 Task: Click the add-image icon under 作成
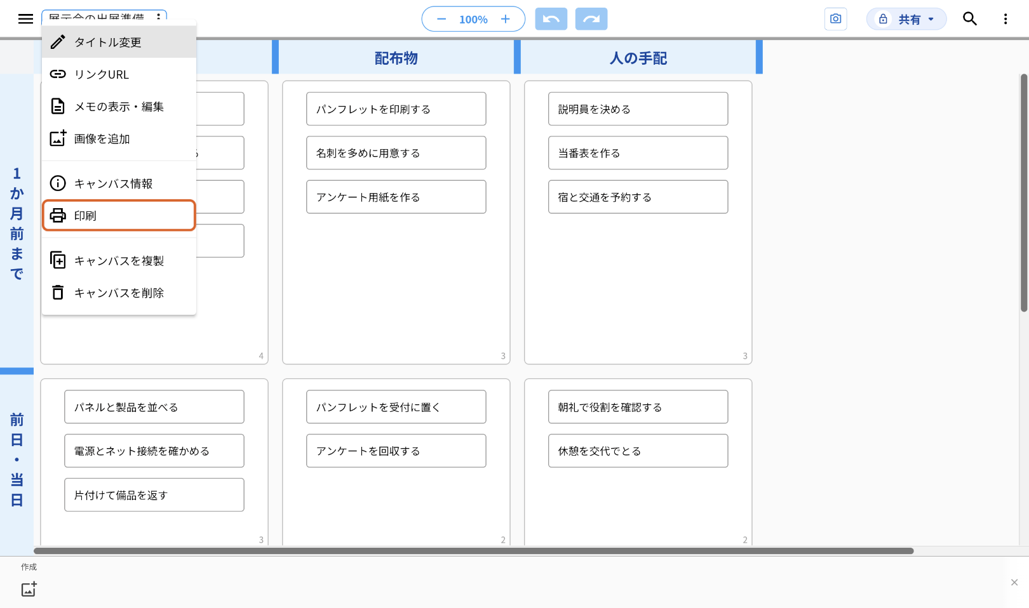(x=29, y=589)
